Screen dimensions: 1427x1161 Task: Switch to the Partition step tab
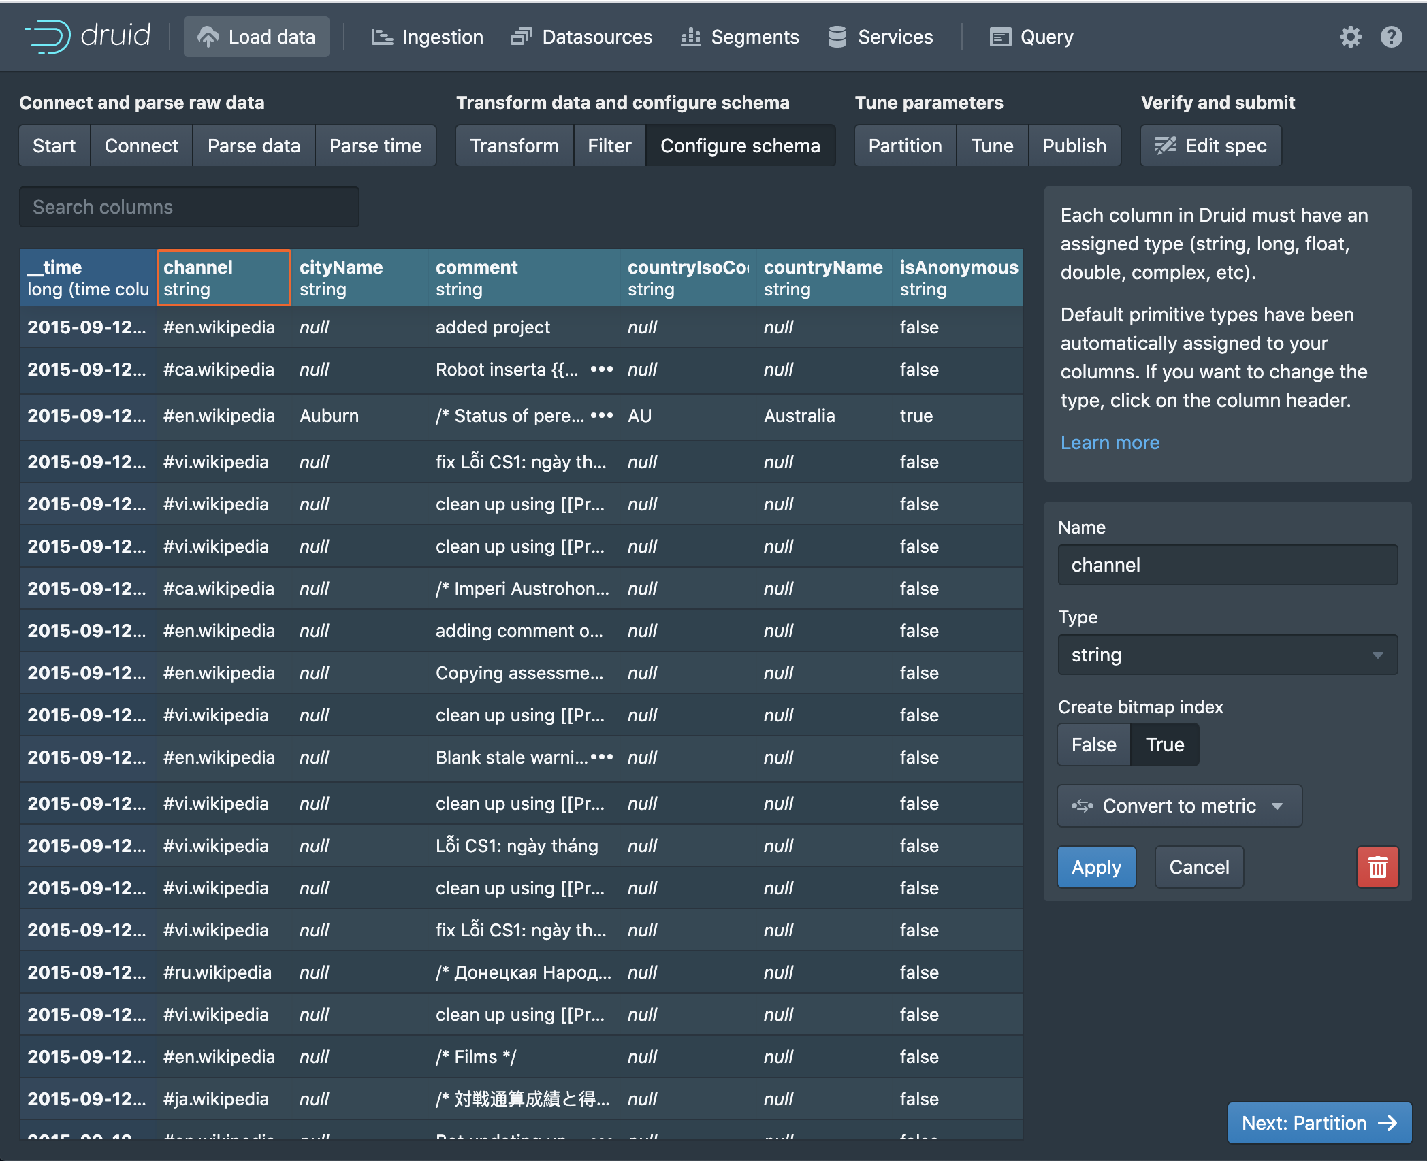905,146
